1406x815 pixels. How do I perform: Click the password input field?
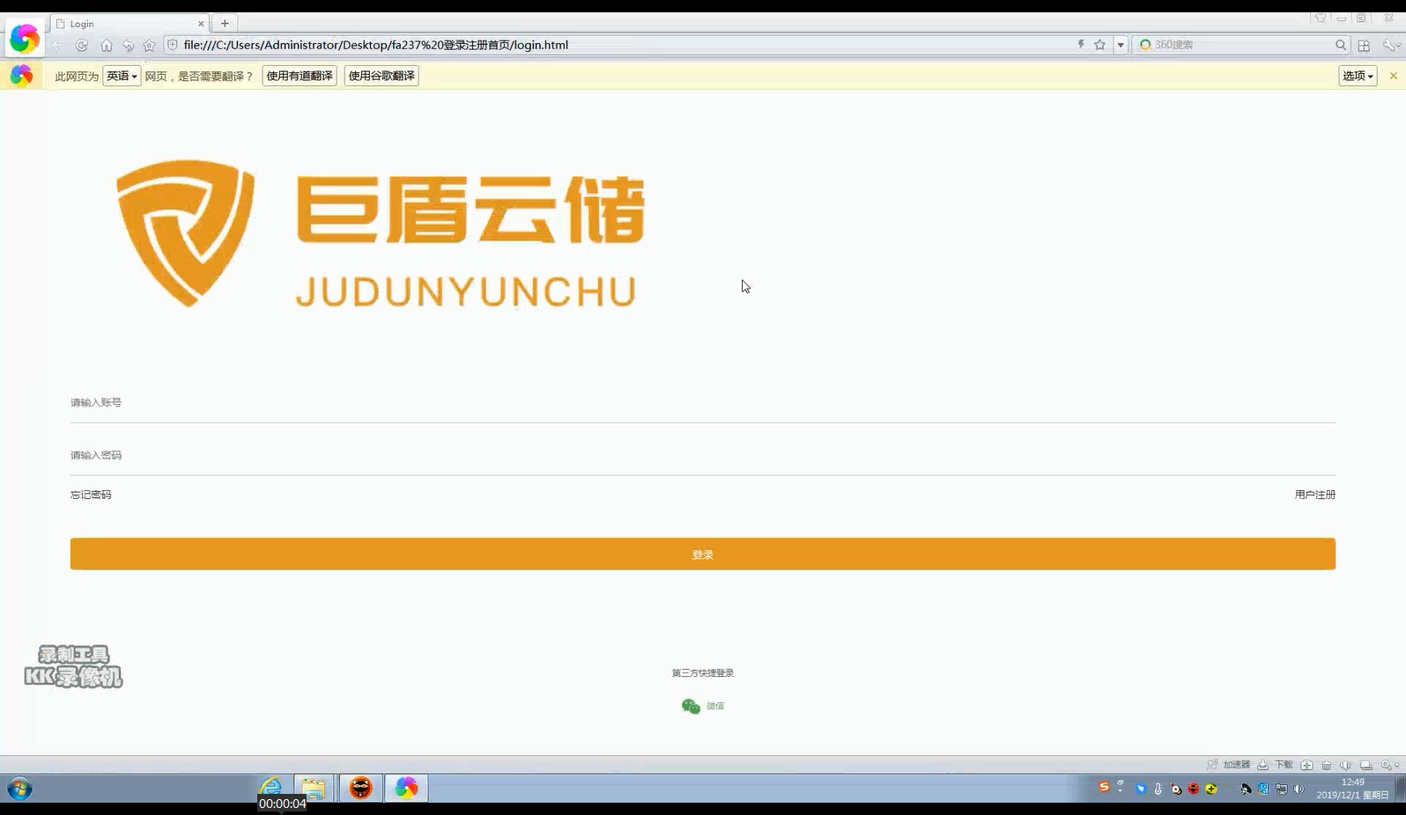[703, 455]
